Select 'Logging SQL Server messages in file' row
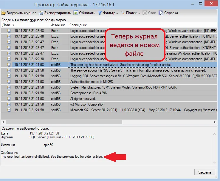 click(109, 76)
